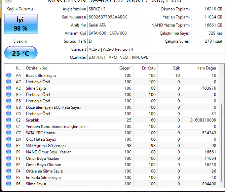Click the İyi 98 % health status button
The width and height of the screenshot is (225, 192).
21,24
